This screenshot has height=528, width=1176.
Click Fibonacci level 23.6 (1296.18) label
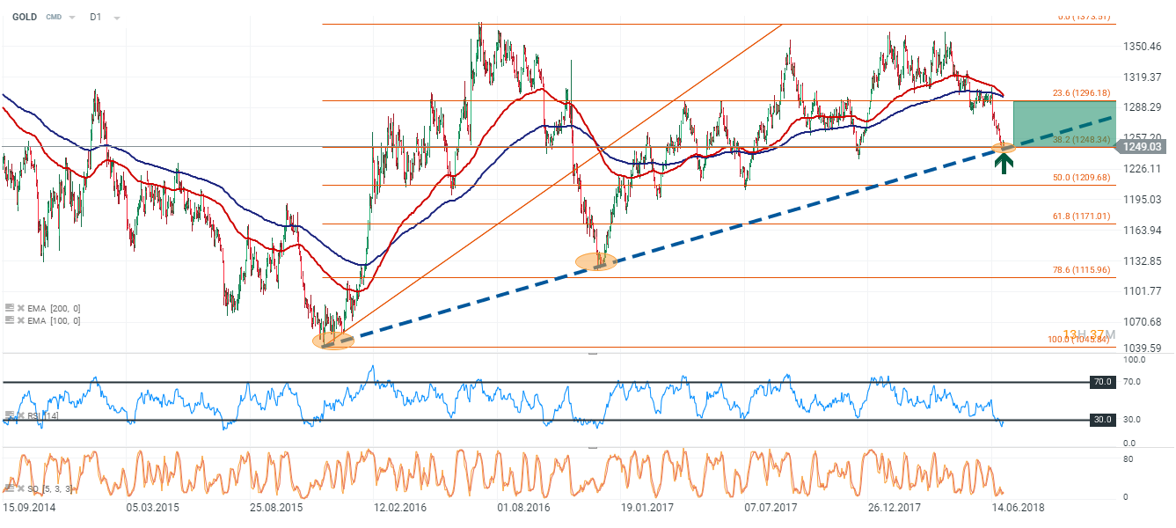tap(1083, 92)
